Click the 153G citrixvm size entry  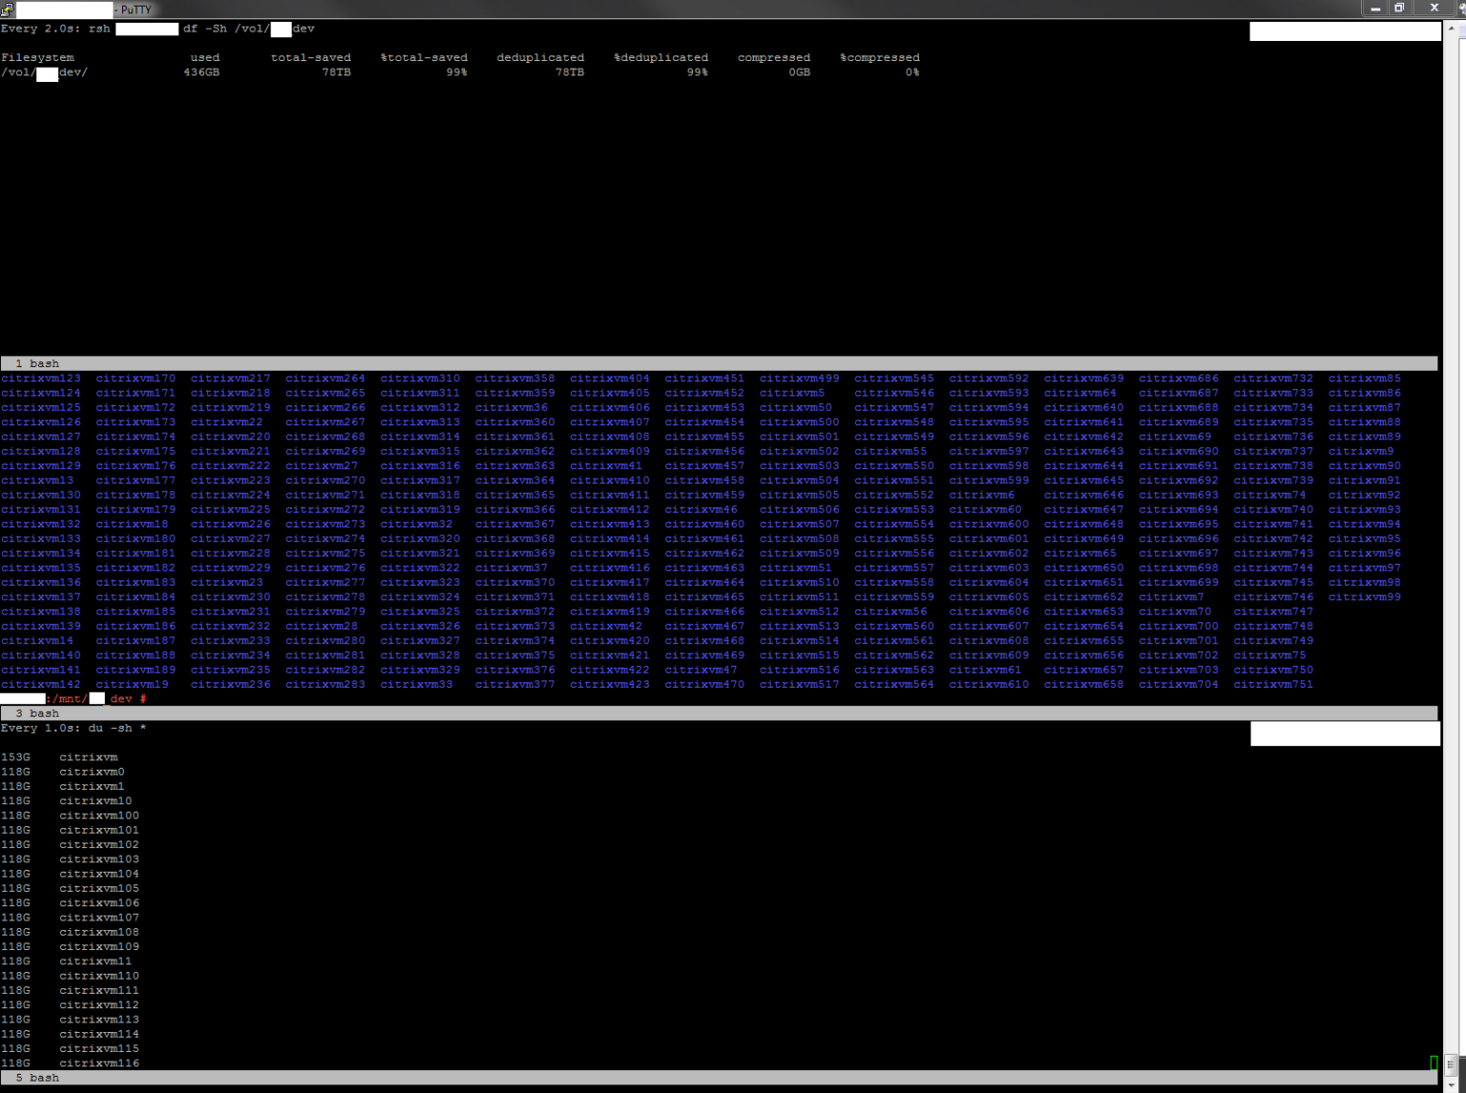[15, 756]
